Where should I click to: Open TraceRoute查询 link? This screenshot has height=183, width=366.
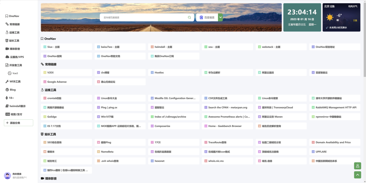pyautogui.click(x=227, y=142)
